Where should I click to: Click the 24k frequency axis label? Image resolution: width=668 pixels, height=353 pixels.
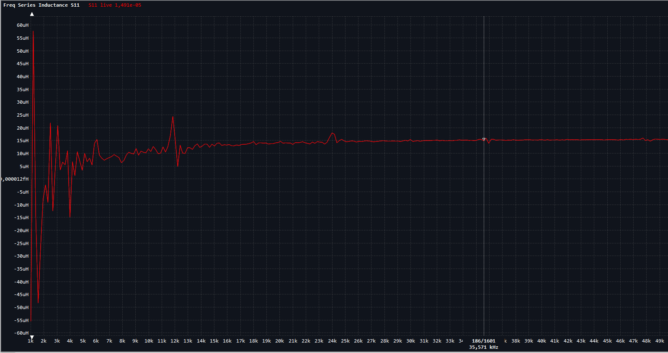(x=332, y=341)
